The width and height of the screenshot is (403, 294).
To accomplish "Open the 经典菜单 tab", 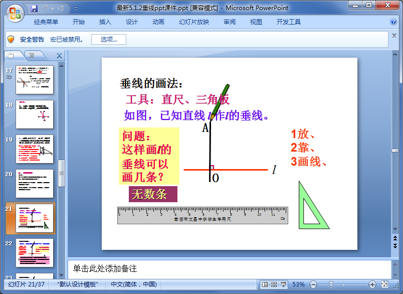I will coord(46,22).
